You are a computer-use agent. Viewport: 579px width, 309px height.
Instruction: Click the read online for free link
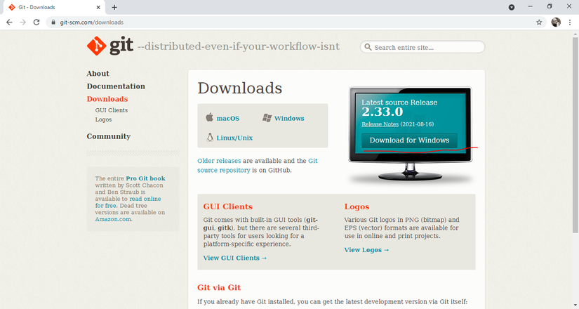pos(128,202)
